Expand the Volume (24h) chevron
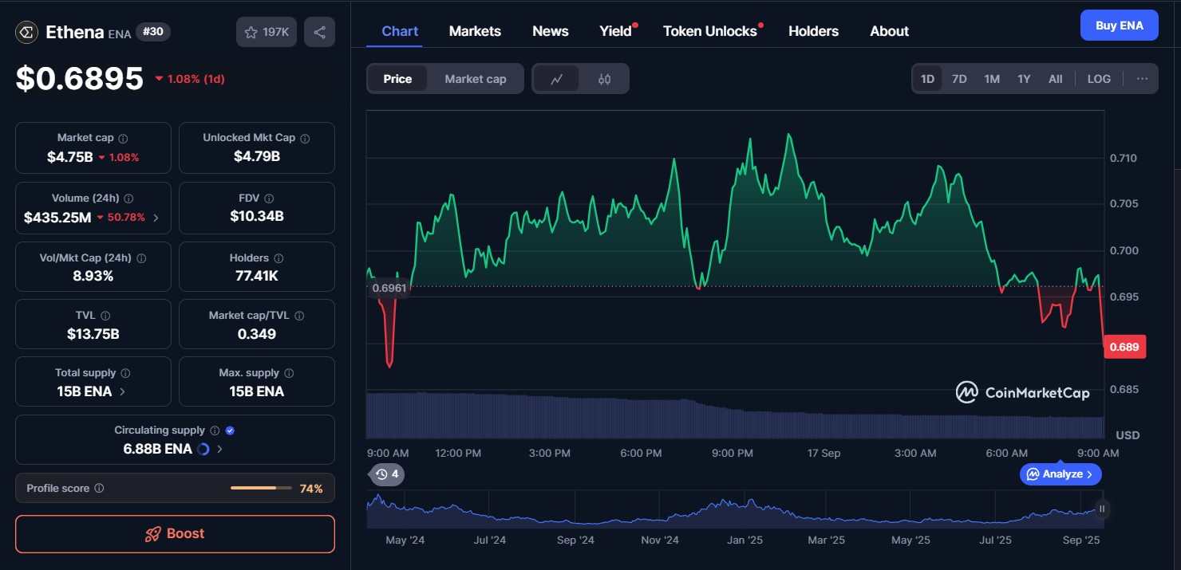 (156, 218)
